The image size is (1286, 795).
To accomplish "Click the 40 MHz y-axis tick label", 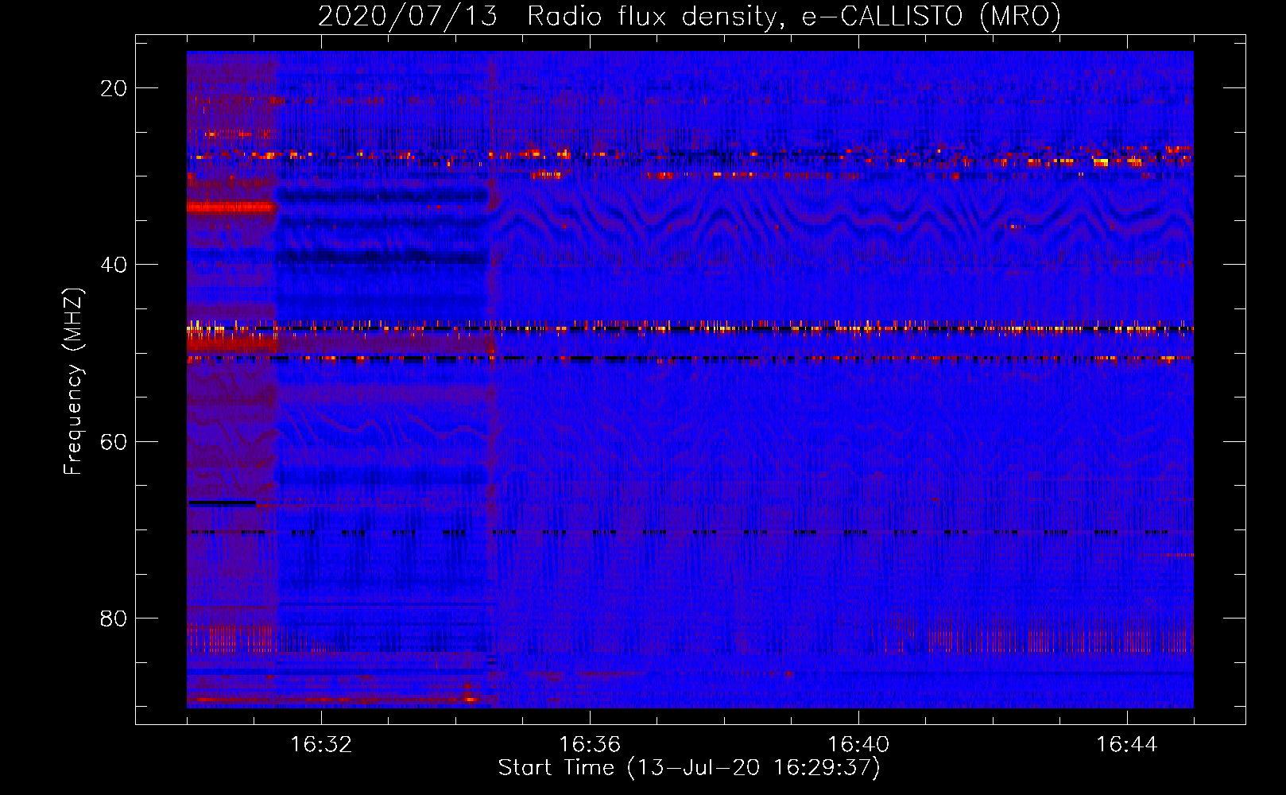I will pos(114,265).
